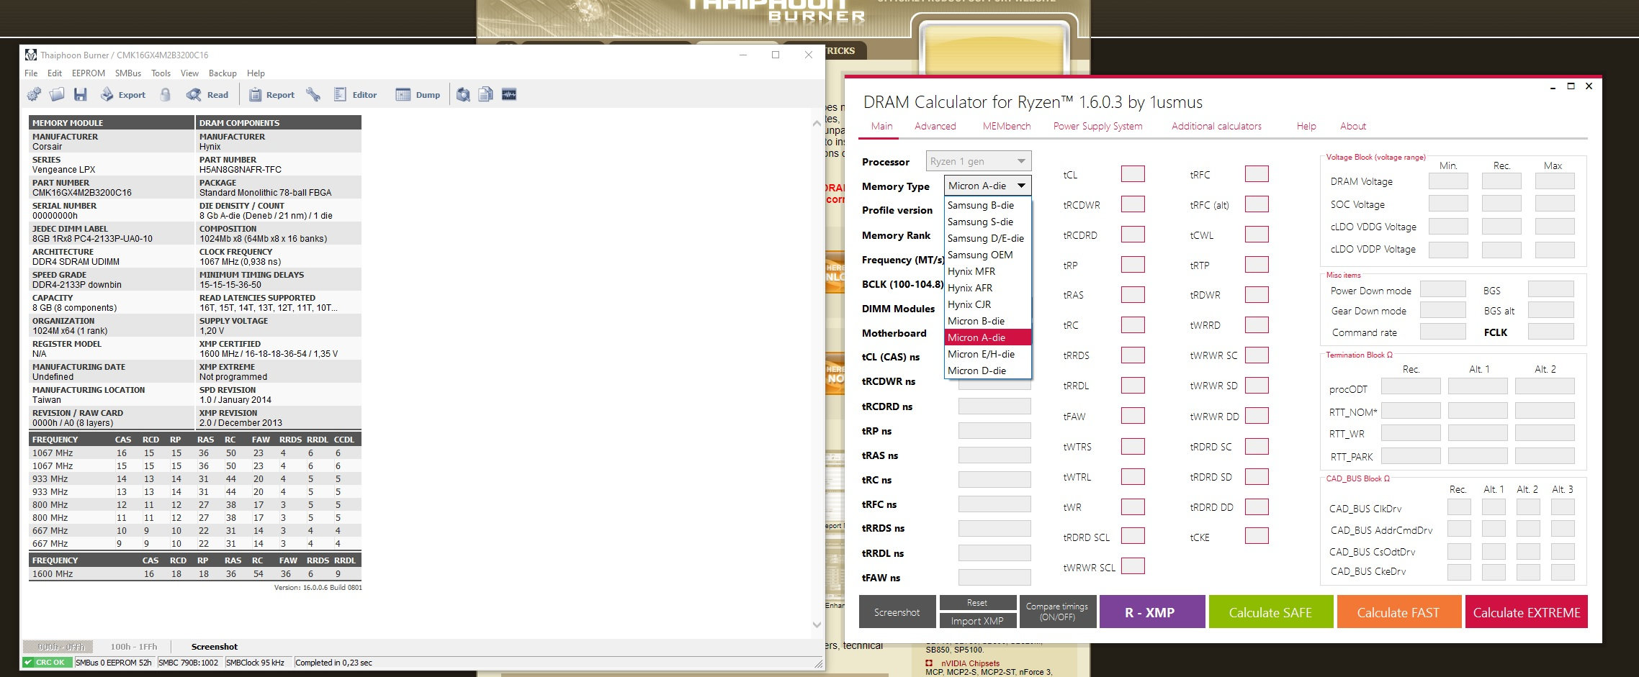
Task: Select the Screenshot tab in Thaiphoon Burner
Action: 214,647
